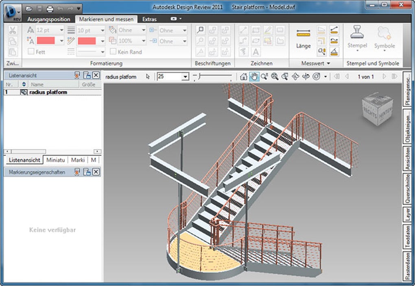Click the Open file folder icon

point(29,8)
